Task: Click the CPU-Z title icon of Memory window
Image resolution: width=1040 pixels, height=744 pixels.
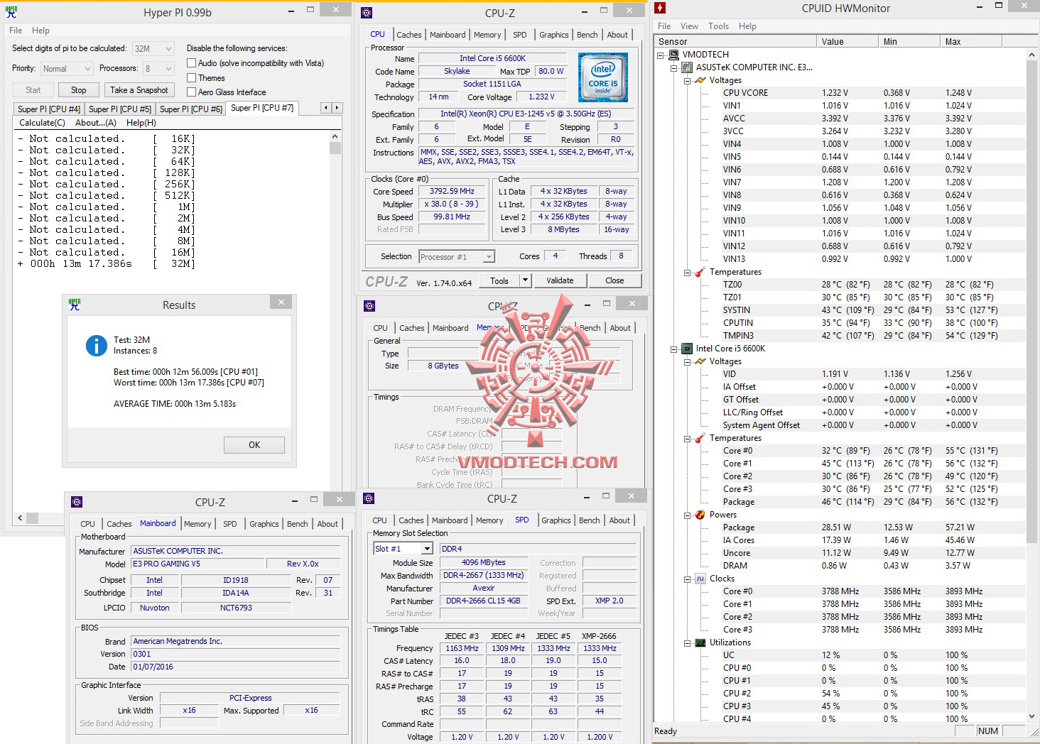Action: pyautogui.click(x=369, y=306)
